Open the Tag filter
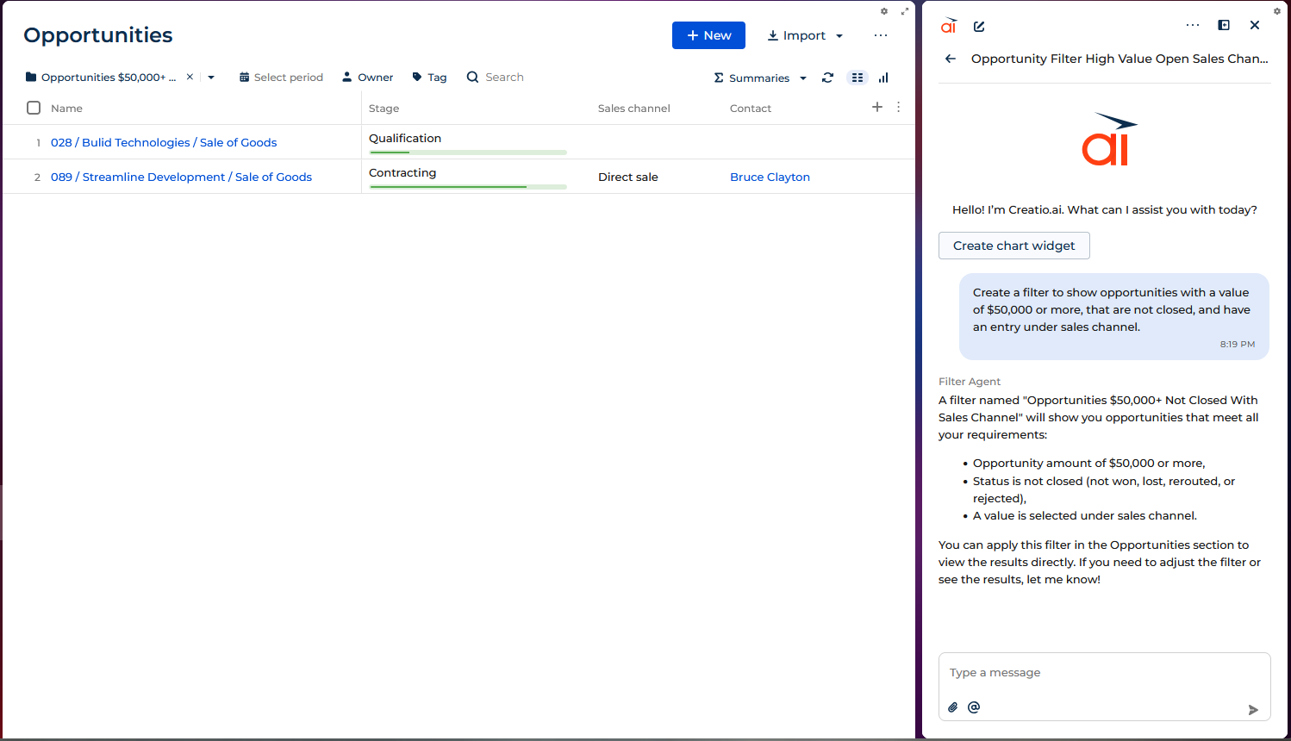 [x=429, y=77]
